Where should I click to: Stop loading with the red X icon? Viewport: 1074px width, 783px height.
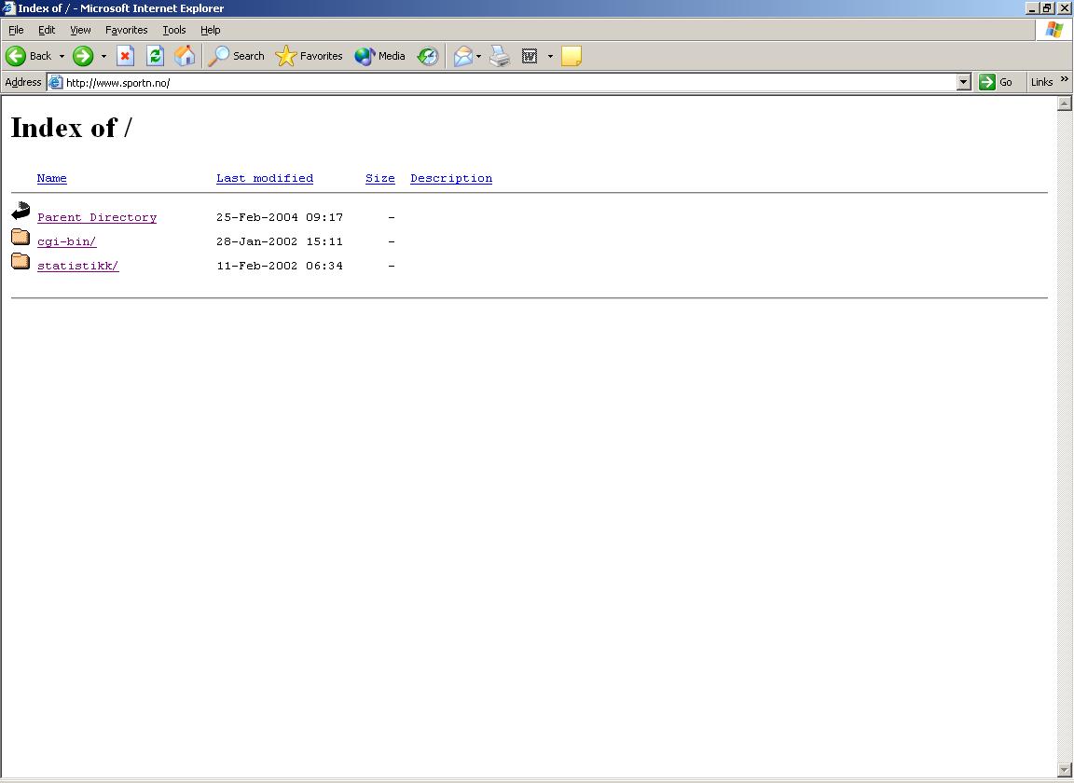coord(125,56)
